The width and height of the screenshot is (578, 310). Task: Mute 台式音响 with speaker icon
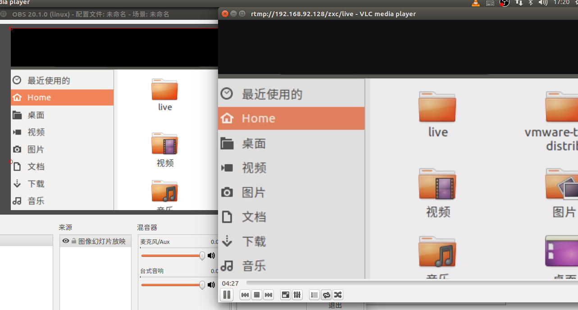(211, 285)
